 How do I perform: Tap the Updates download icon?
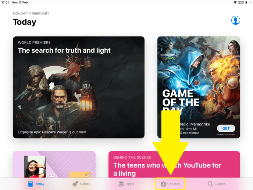coord(163,184)
